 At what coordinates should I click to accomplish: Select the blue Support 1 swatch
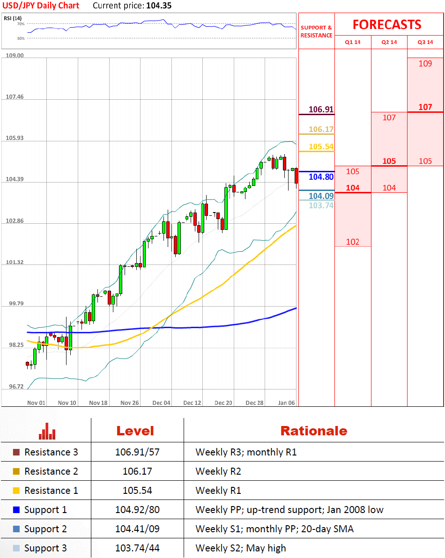click(16, 510)
